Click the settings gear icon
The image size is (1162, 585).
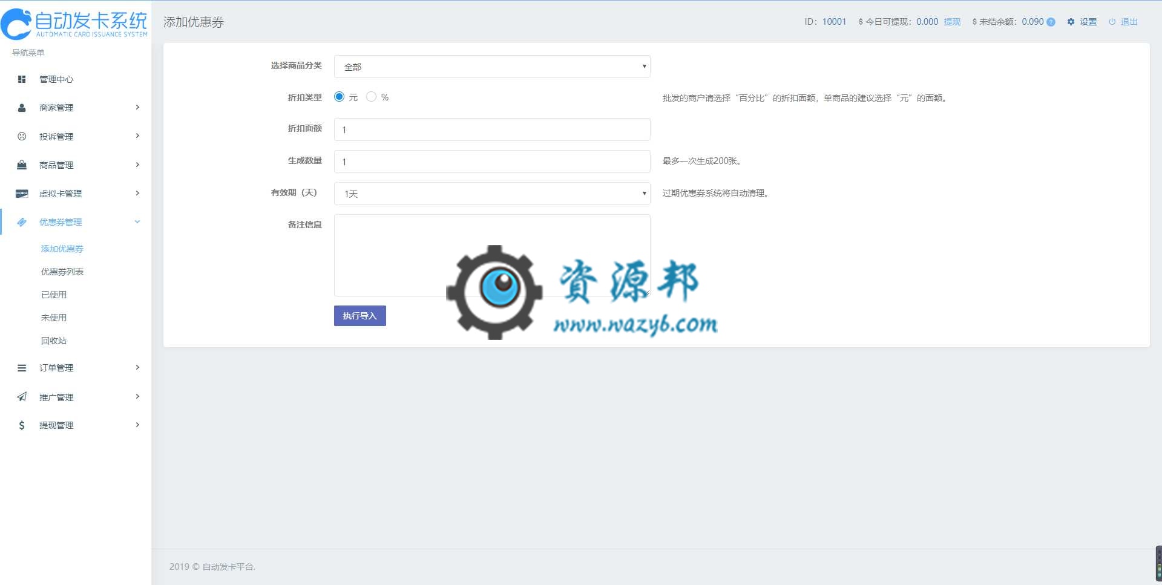point(1071,22)
